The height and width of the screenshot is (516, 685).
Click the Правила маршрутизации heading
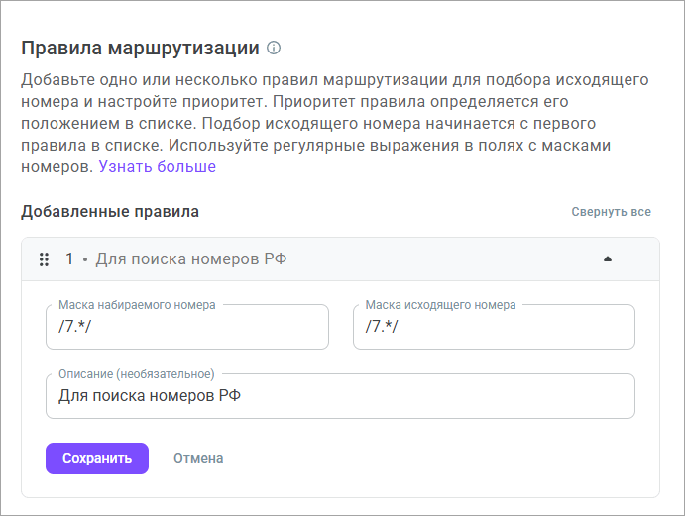coord(140,48)
